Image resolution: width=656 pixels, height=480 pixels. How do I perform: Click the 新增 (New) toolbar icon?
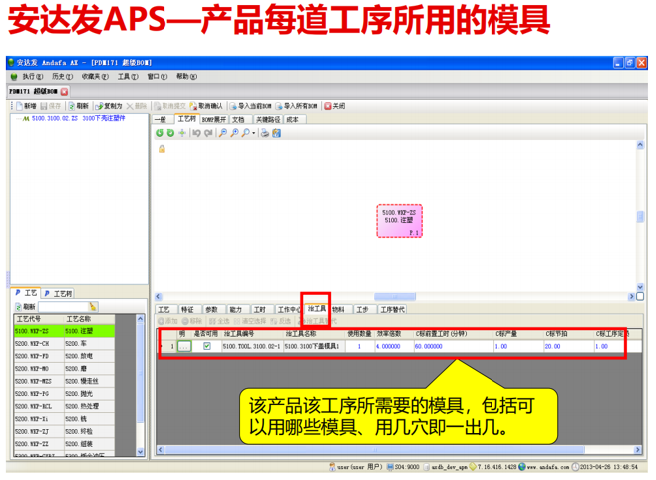pyautogui.click(x=25, y=105)
